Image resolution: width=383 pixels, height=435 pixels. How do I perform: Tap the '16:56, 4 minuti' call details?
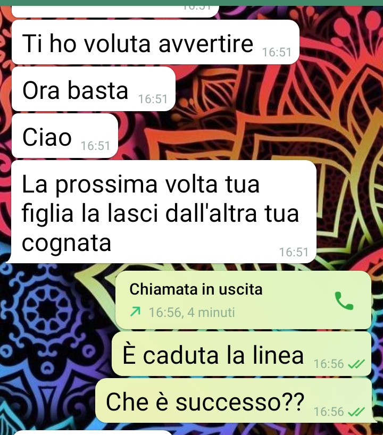click(x=192, y=312)
